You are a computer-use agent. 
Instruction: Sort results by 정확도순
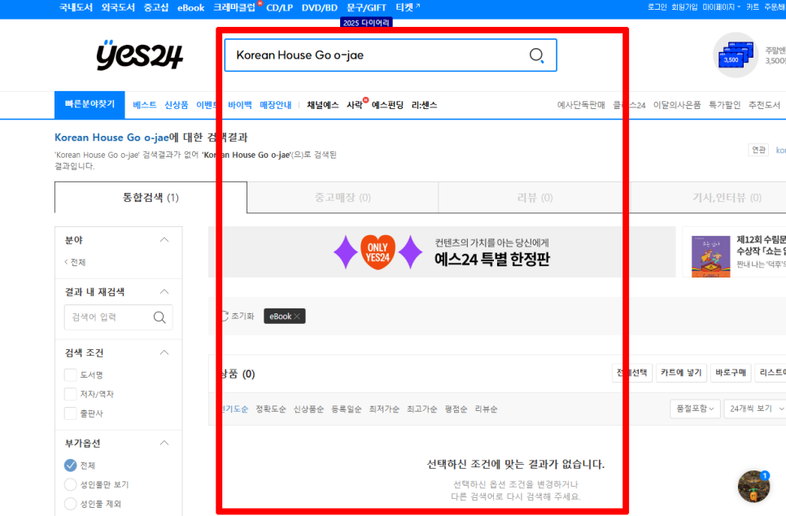click(x=271, y=409)
